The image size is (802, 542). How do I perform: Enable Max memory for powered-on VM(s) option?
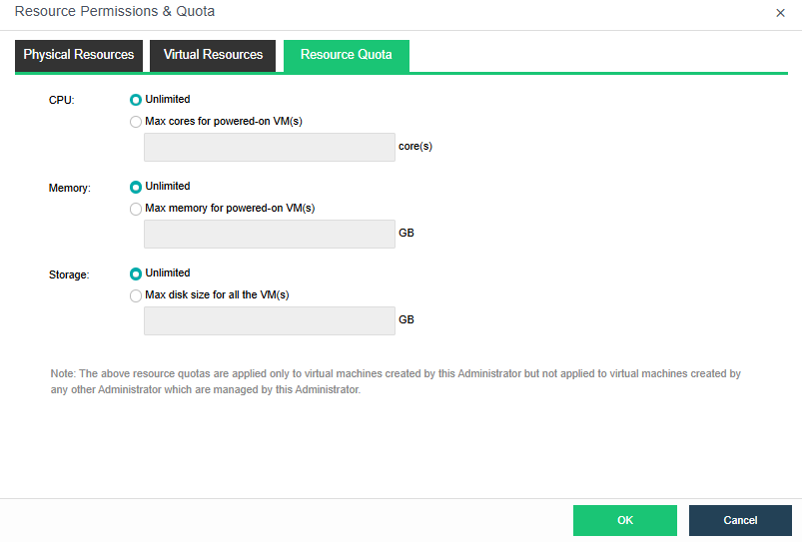click(136, 209)
